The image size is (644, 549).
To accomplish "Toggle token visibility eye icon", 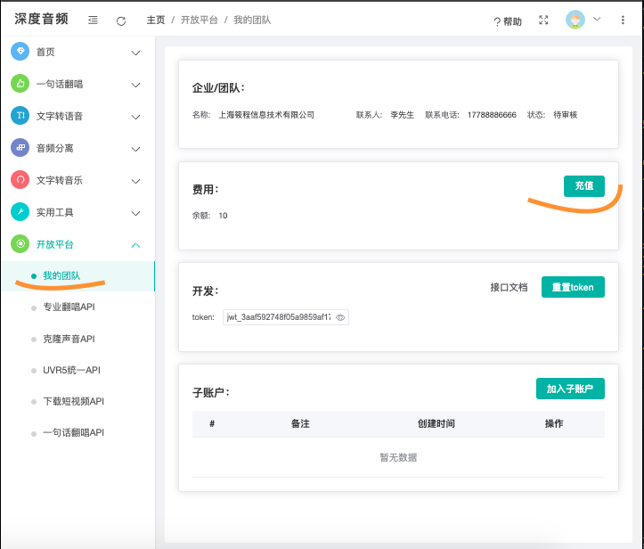I will point(340,317).
